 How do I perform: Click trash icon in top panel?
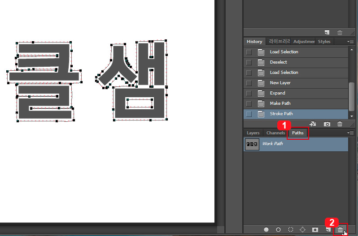click(x=340, y=33)
